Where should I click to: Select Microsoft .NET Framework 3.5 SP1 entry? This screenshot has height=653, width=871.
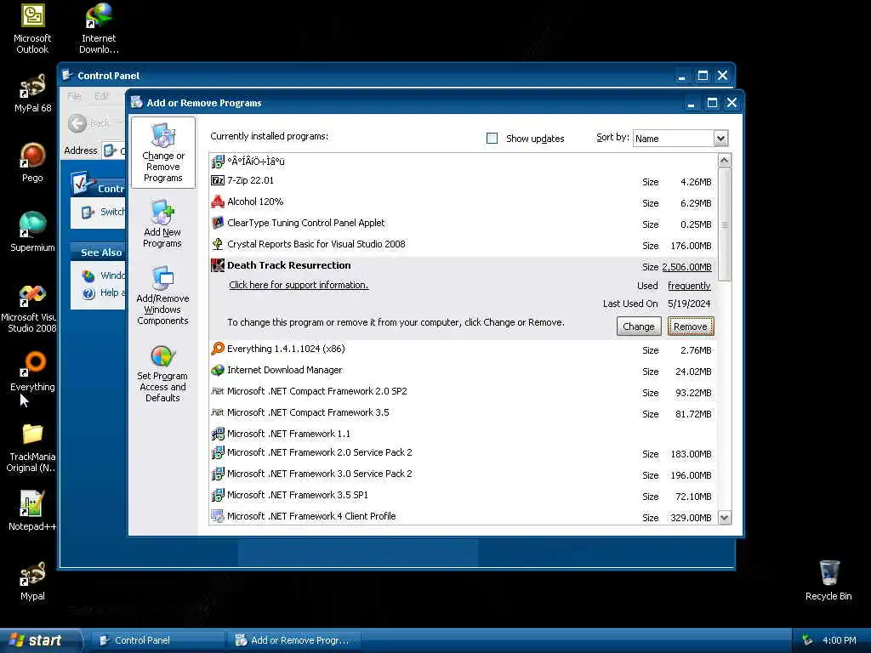(x=462, y=495)
